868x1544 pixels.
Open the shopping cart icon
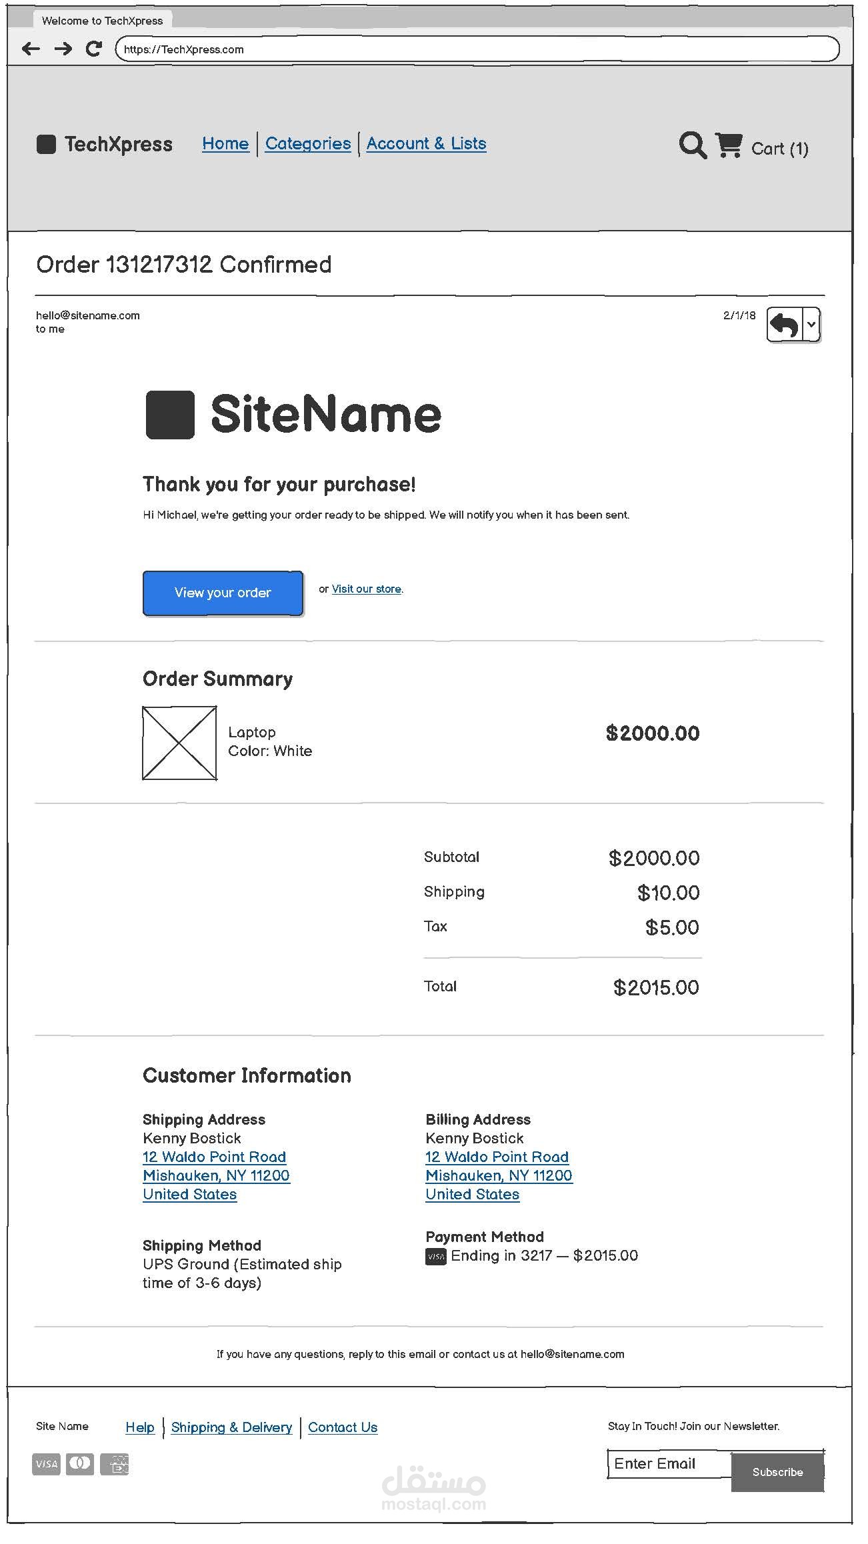tap(729, 145)
